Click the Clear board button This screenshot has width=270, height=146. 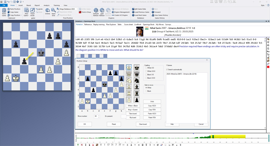(143, 124)
